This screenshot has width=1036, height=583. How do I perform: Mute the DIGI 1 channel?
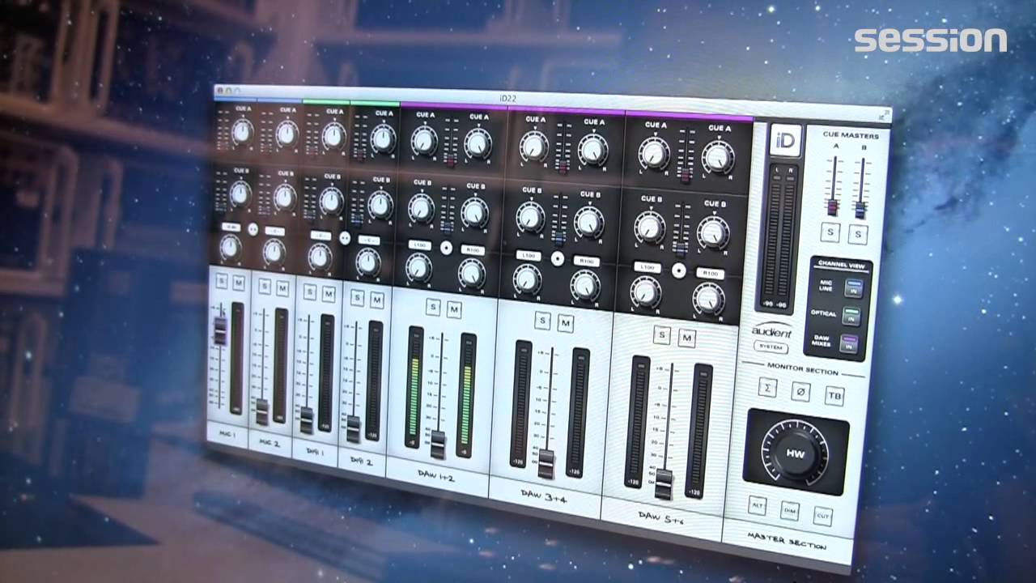point(329,294)
